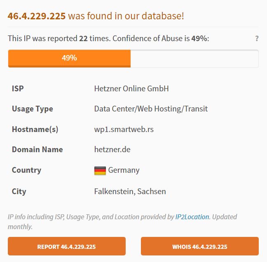This screenshot has height=262, width=267.
Task: Click the orange 49% progress bar
Action: (69, 58)
